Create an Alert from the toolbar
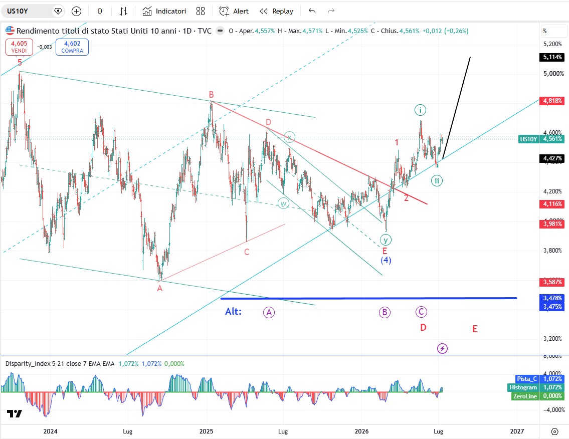The image size is (569, 439). point(234,11)
